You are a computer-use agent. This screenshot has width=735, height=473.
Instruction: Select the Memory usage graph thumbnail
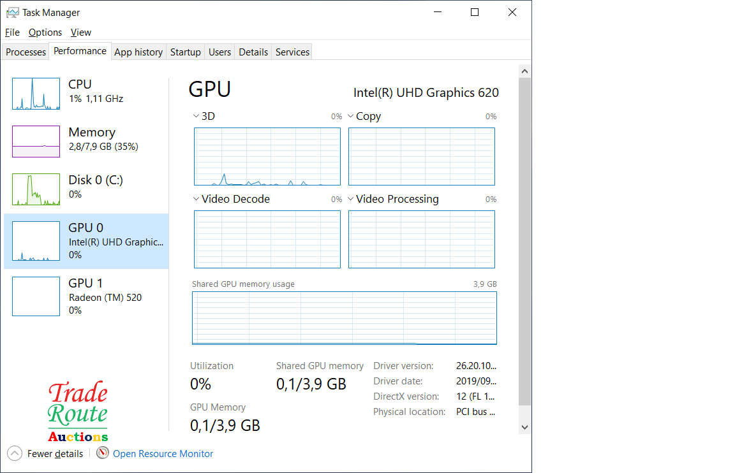click(36, 142)
